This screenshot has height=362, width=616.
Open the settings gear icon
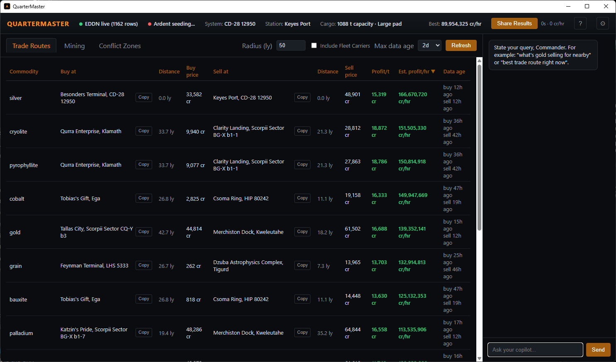tap(603, 24)
